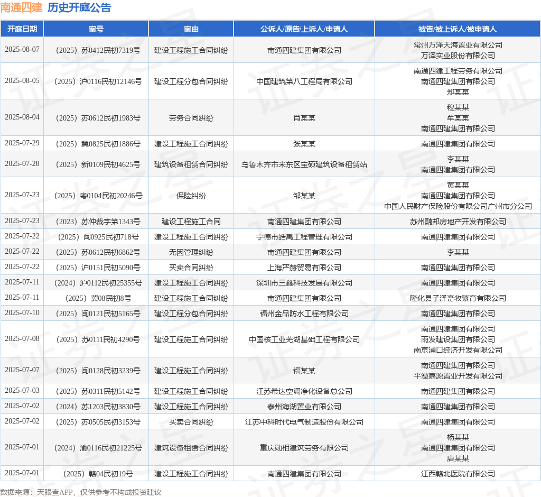The height and width of the screenshot is (497, 541).
Task: Click defendant 常州万泽天海置业有限公司
Action: 458,45
